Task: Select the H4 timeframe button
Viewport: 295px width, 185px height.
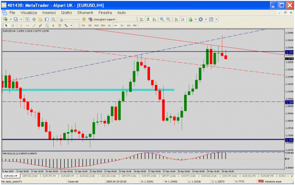Action: click(116, 25)
